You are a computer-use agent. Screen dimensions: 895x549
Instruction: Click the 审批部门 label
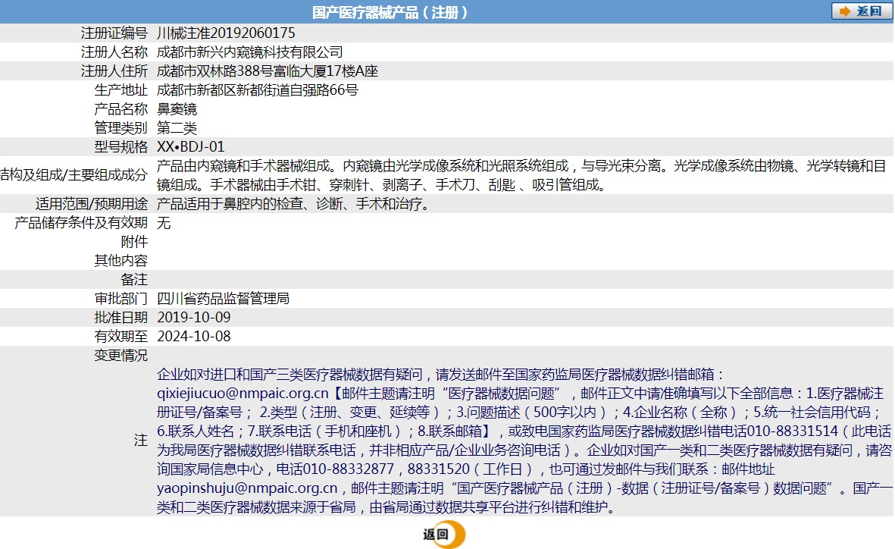pos(121,298)
